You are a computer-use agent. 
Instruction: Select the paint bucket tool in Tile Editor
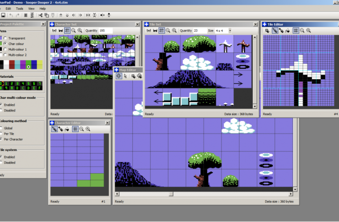(288, 31)
